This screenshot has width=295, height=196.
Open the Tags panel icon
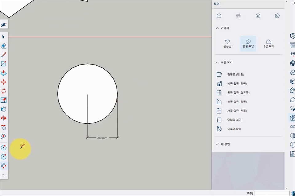(292, 99)
